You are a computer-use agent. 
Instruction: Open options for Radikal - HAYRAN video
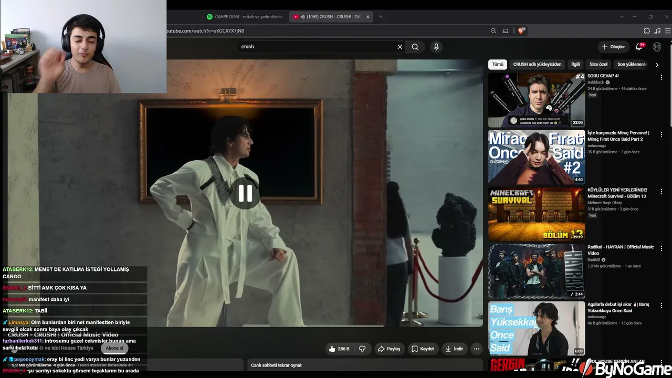pos(661,248)
